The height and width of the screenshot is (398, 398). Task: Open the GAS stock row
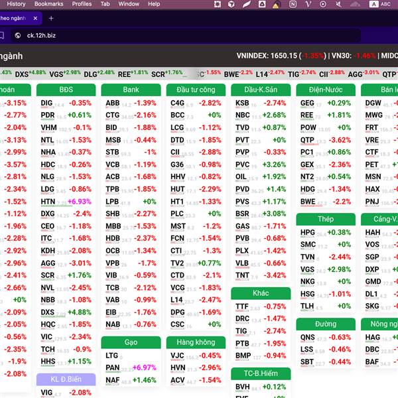(x=261, y=226)
